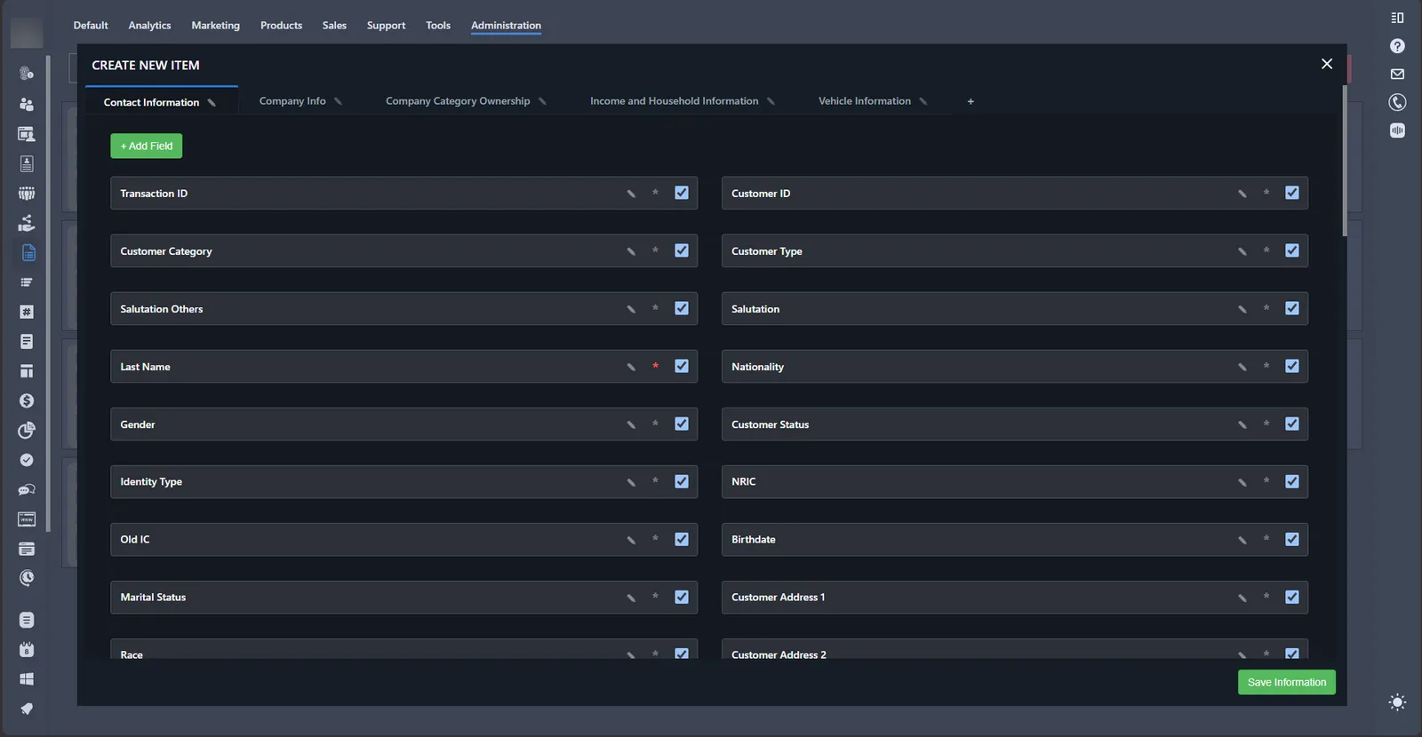Viewport: 1422px width, 737px height.
Task: Open the help question mark icon
Action: [1397, 46]
